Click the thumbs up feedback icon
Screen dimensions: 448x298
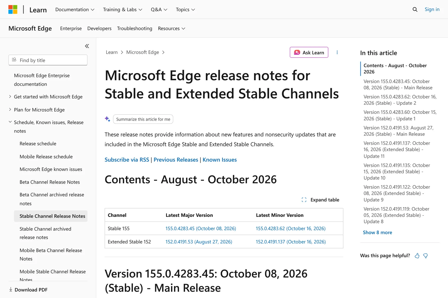click(417, 256)
